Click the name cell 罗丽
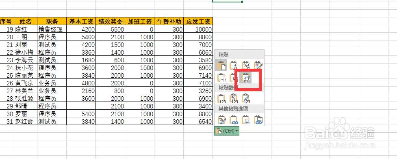This screenshot has width=397, height=159. [26, 114]
